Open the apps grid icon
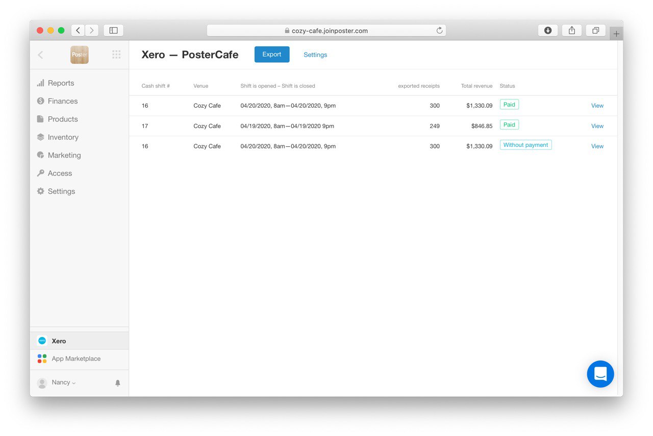 116,55
